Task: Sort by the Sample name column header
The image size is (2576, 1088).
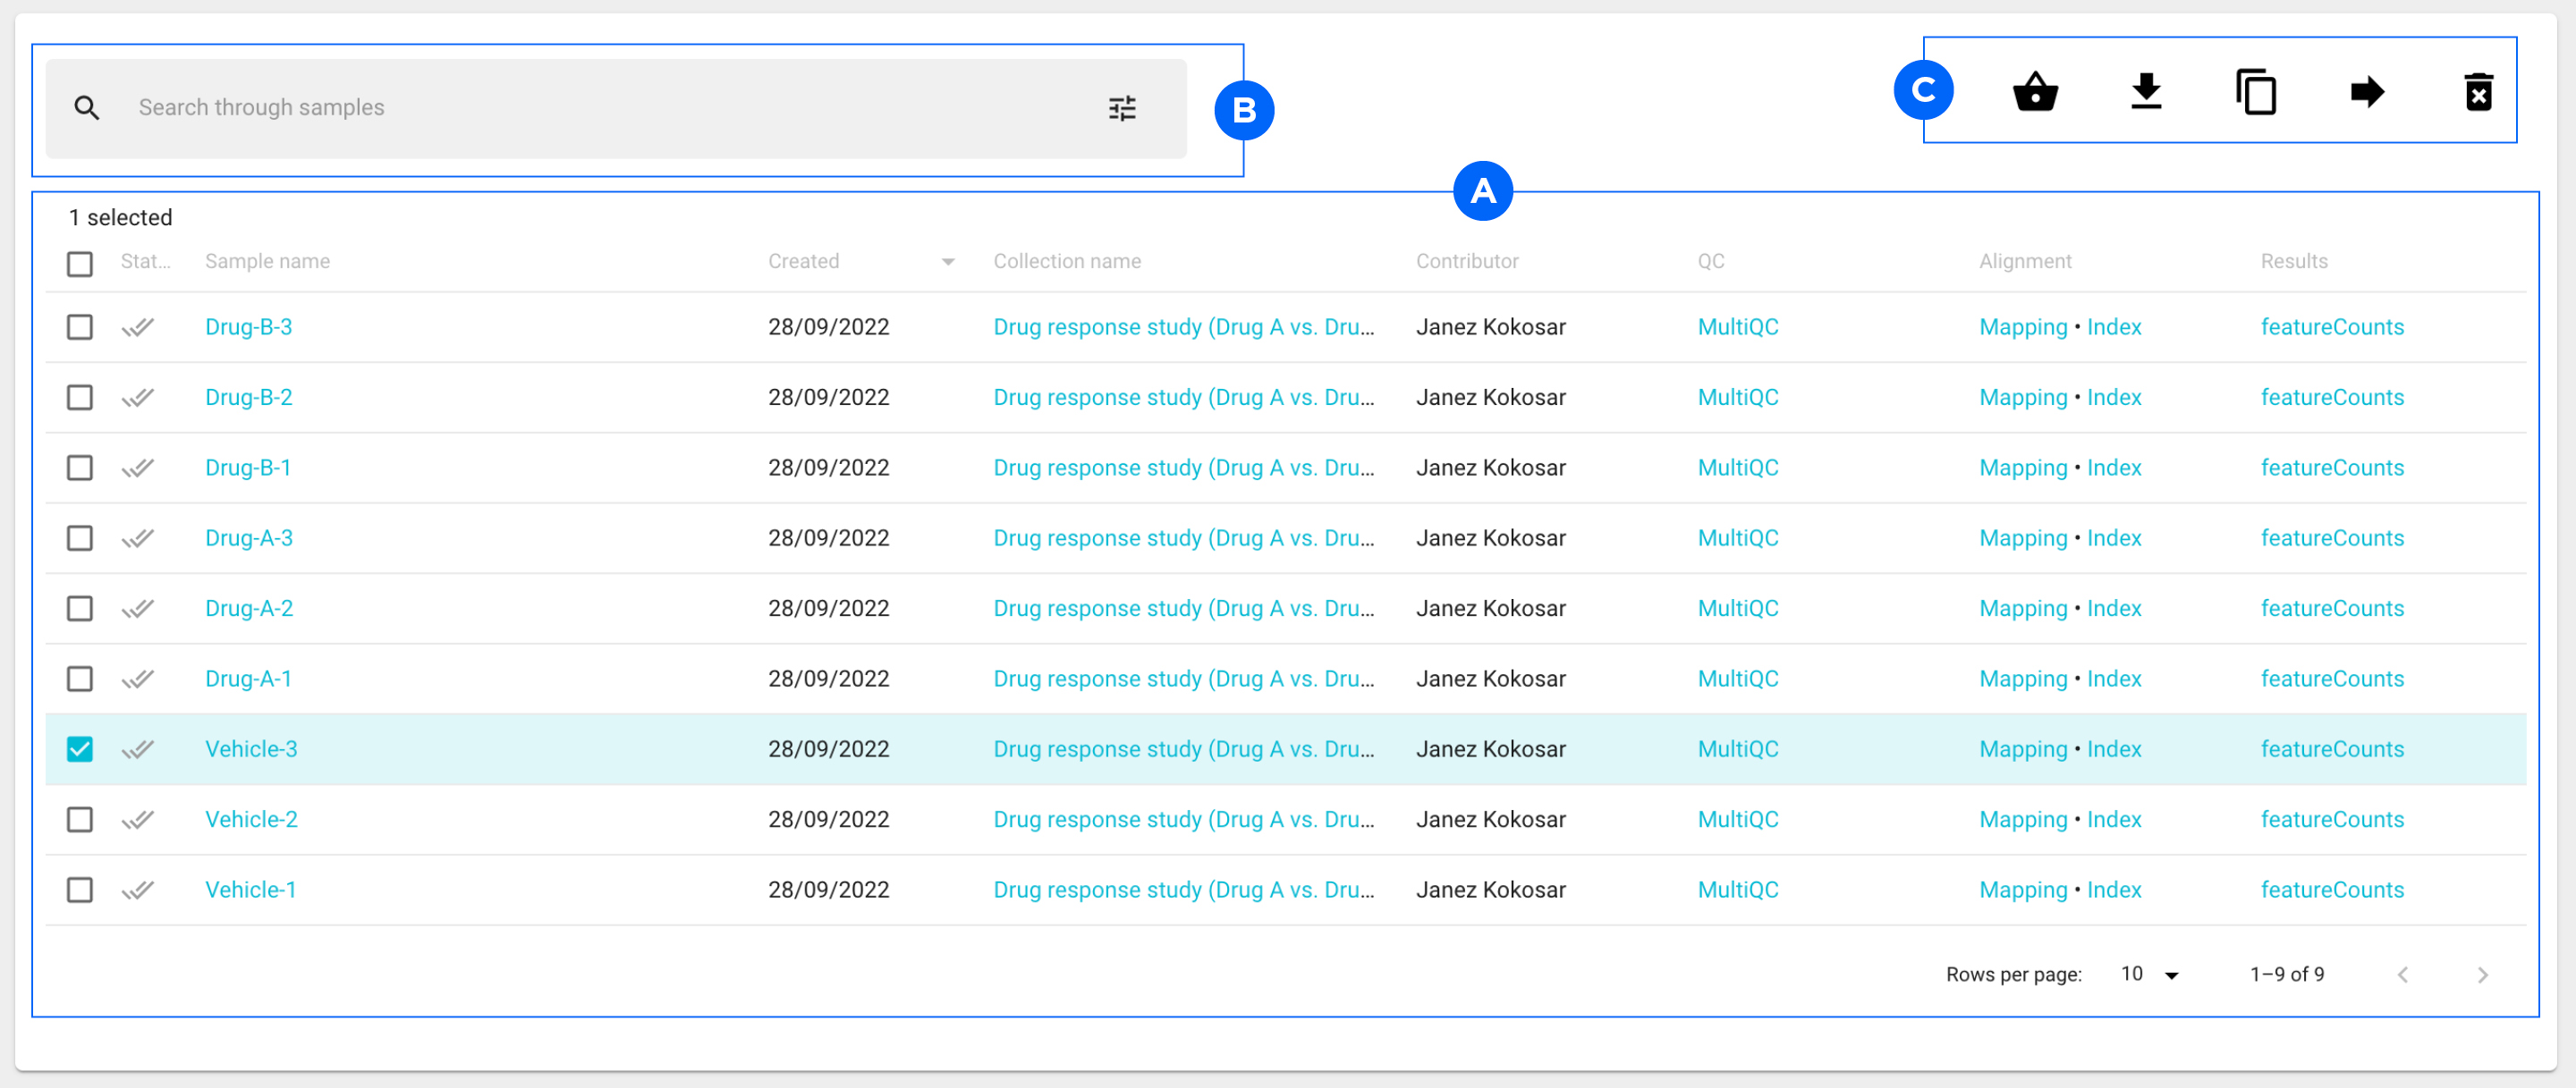Action: (267, 261)
